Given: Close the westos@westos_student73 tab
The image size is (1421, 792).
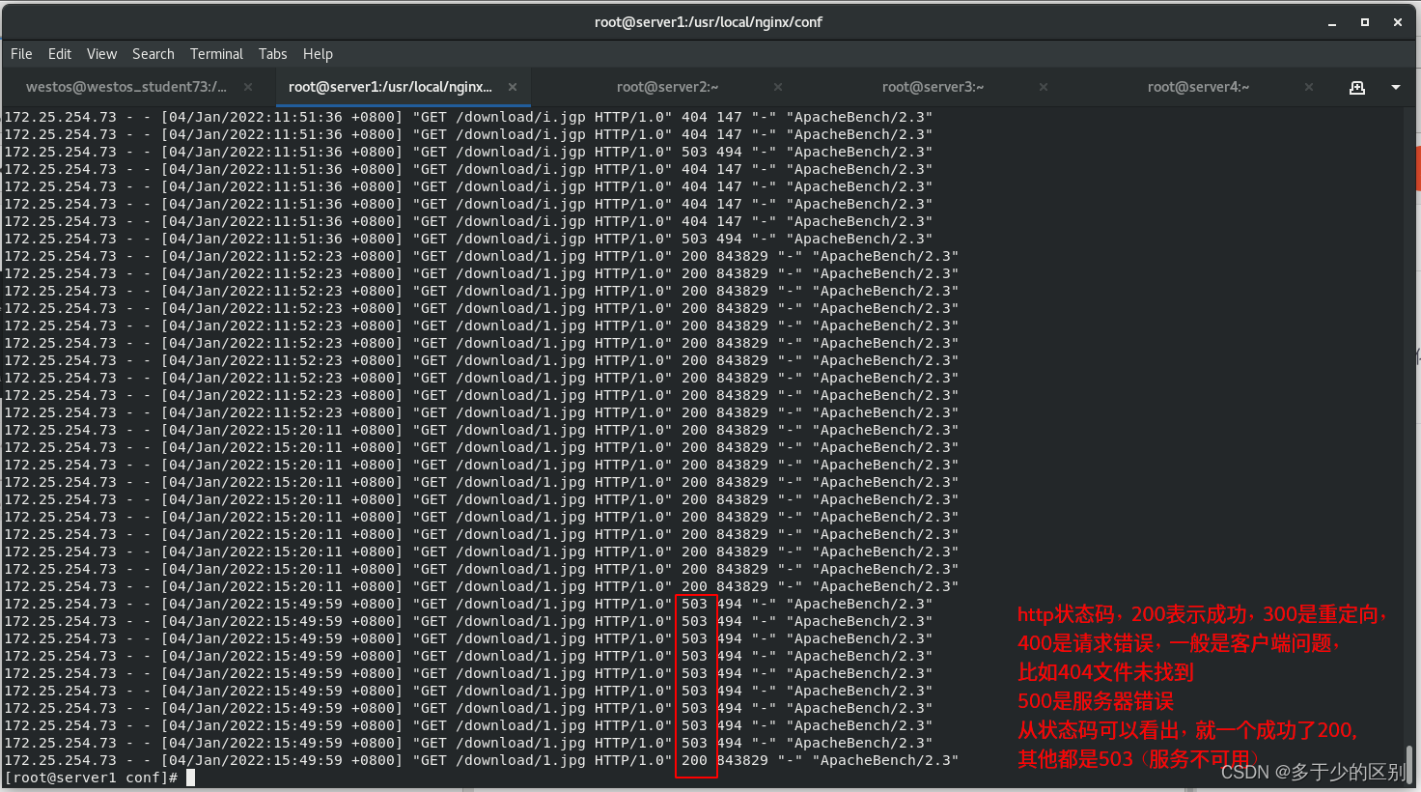Looking at the screenshot, I should 248,87.
